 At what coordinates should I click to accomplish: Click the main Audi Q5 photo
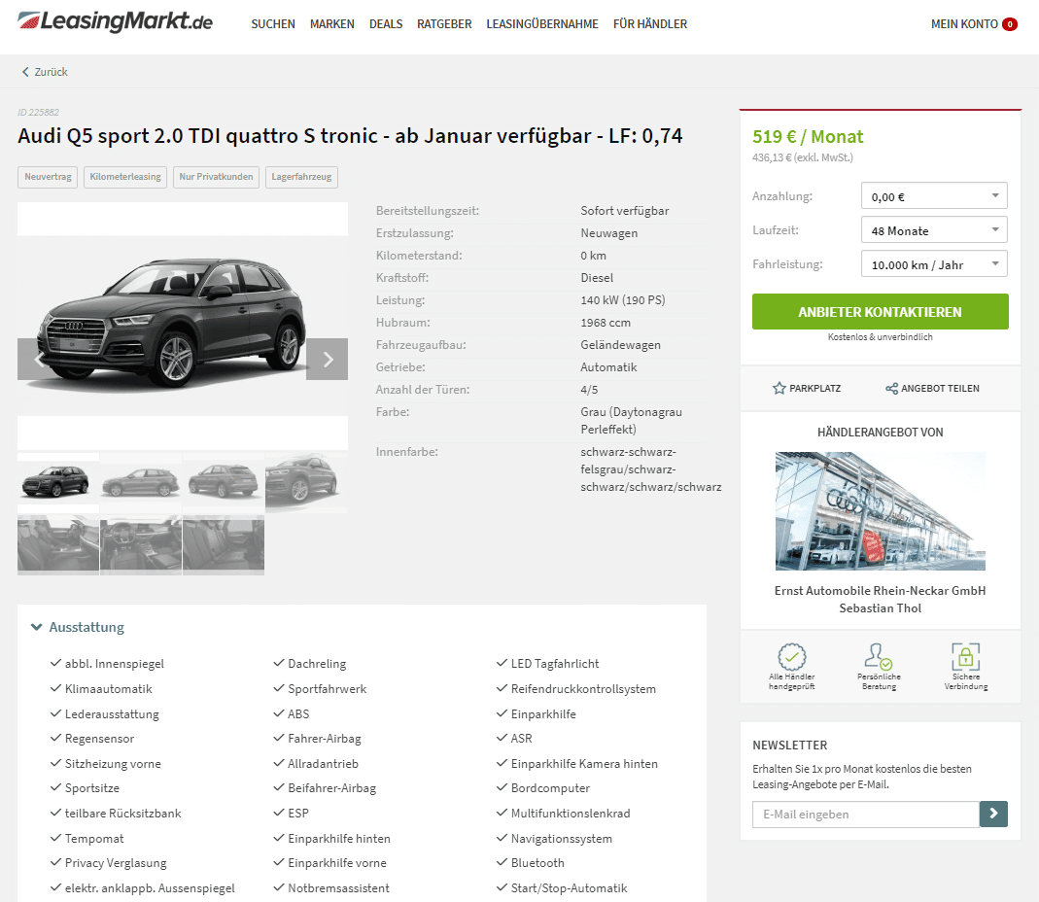coord(182,326)
